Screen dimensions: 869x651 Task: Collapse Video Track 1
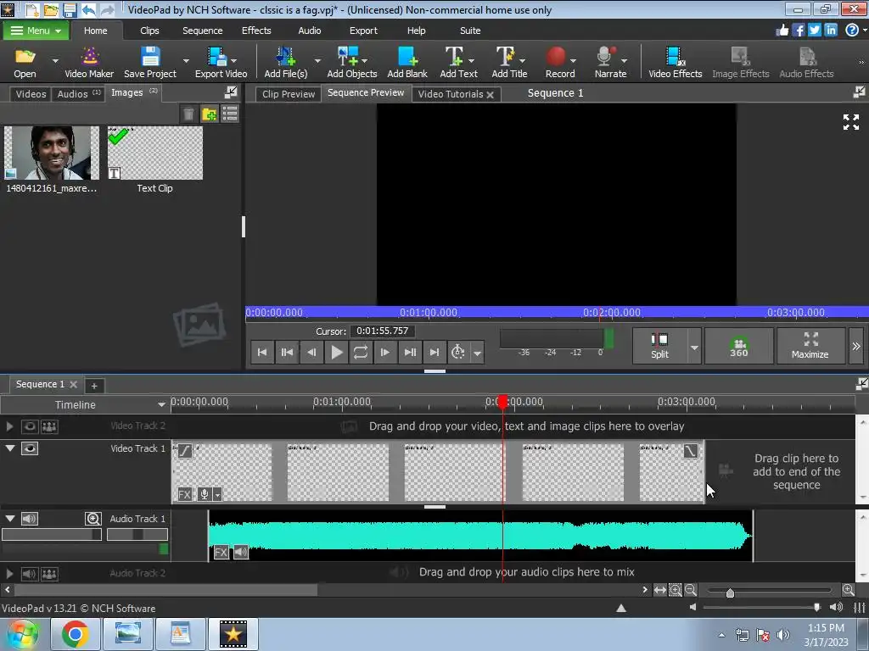tap(10, 448)
